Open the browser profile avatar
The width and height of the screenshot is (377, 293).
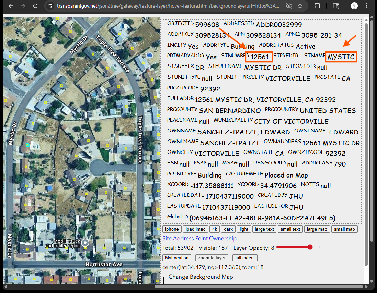pyautogui.click(x=354, y=6)
